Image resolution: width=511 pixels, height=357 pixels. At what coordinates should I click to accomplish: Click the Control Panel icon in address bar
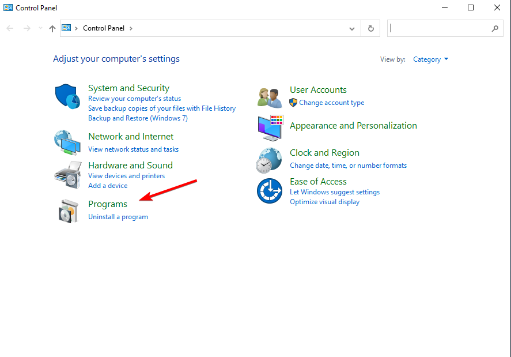[x=66, y=28]
